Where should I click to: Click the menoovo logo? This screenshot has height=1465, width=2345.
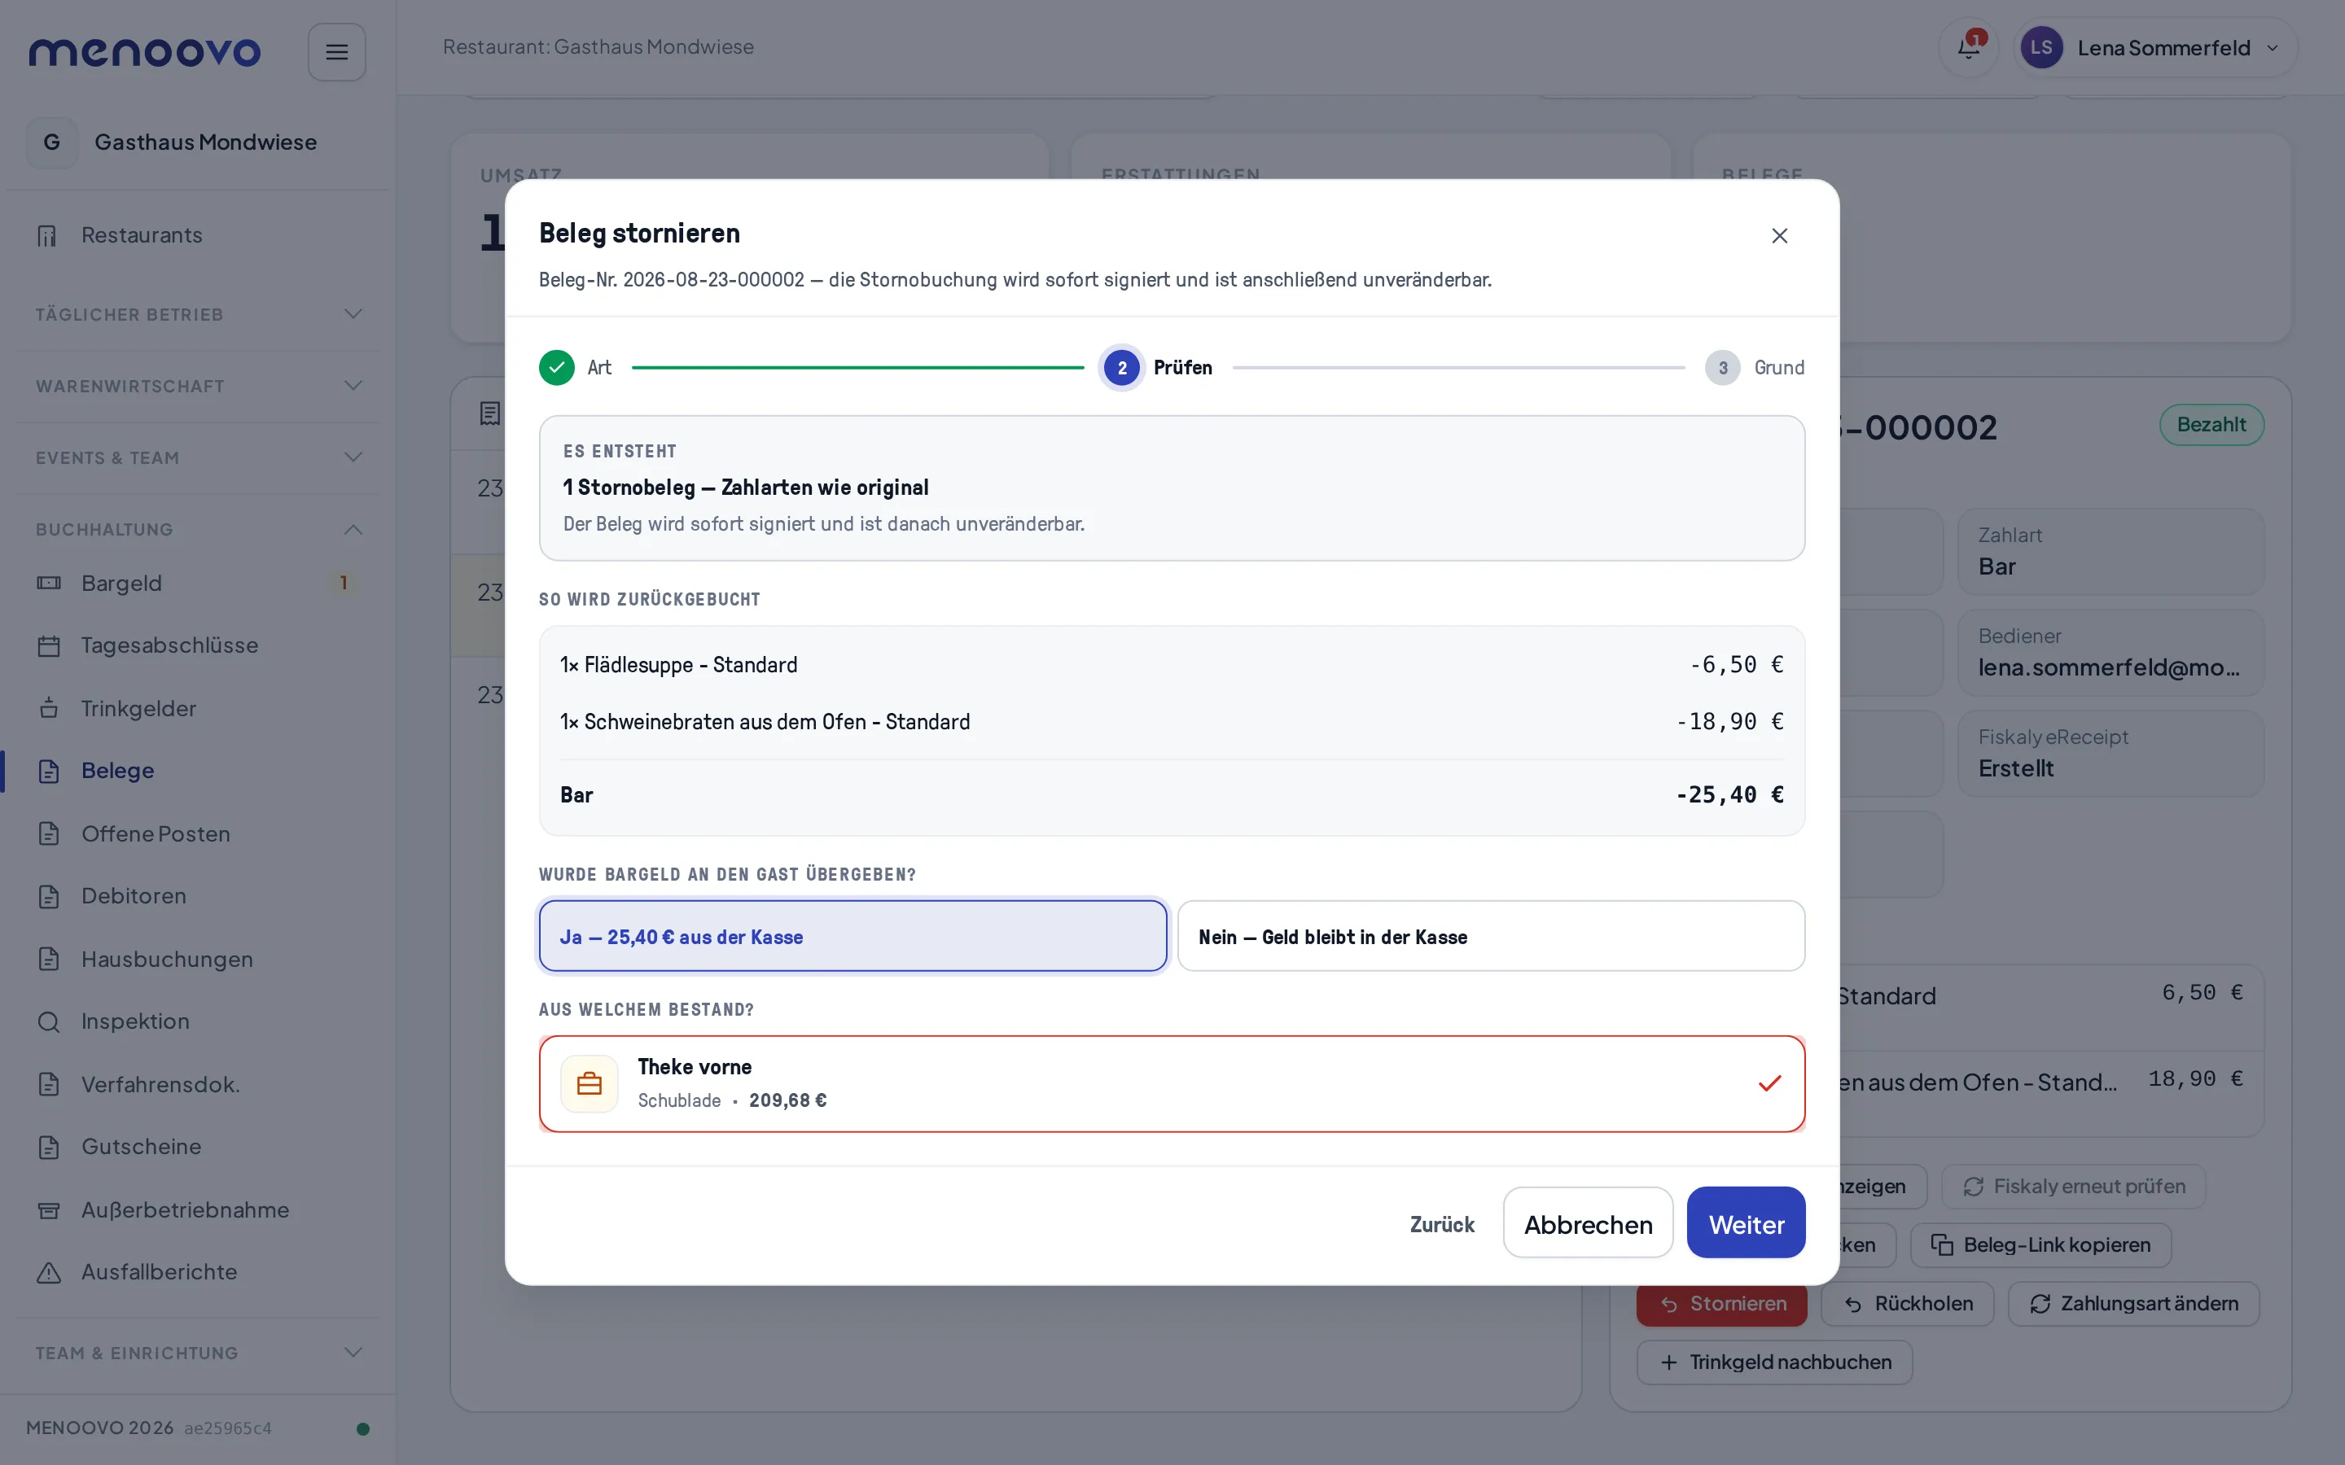pos(144,51)
